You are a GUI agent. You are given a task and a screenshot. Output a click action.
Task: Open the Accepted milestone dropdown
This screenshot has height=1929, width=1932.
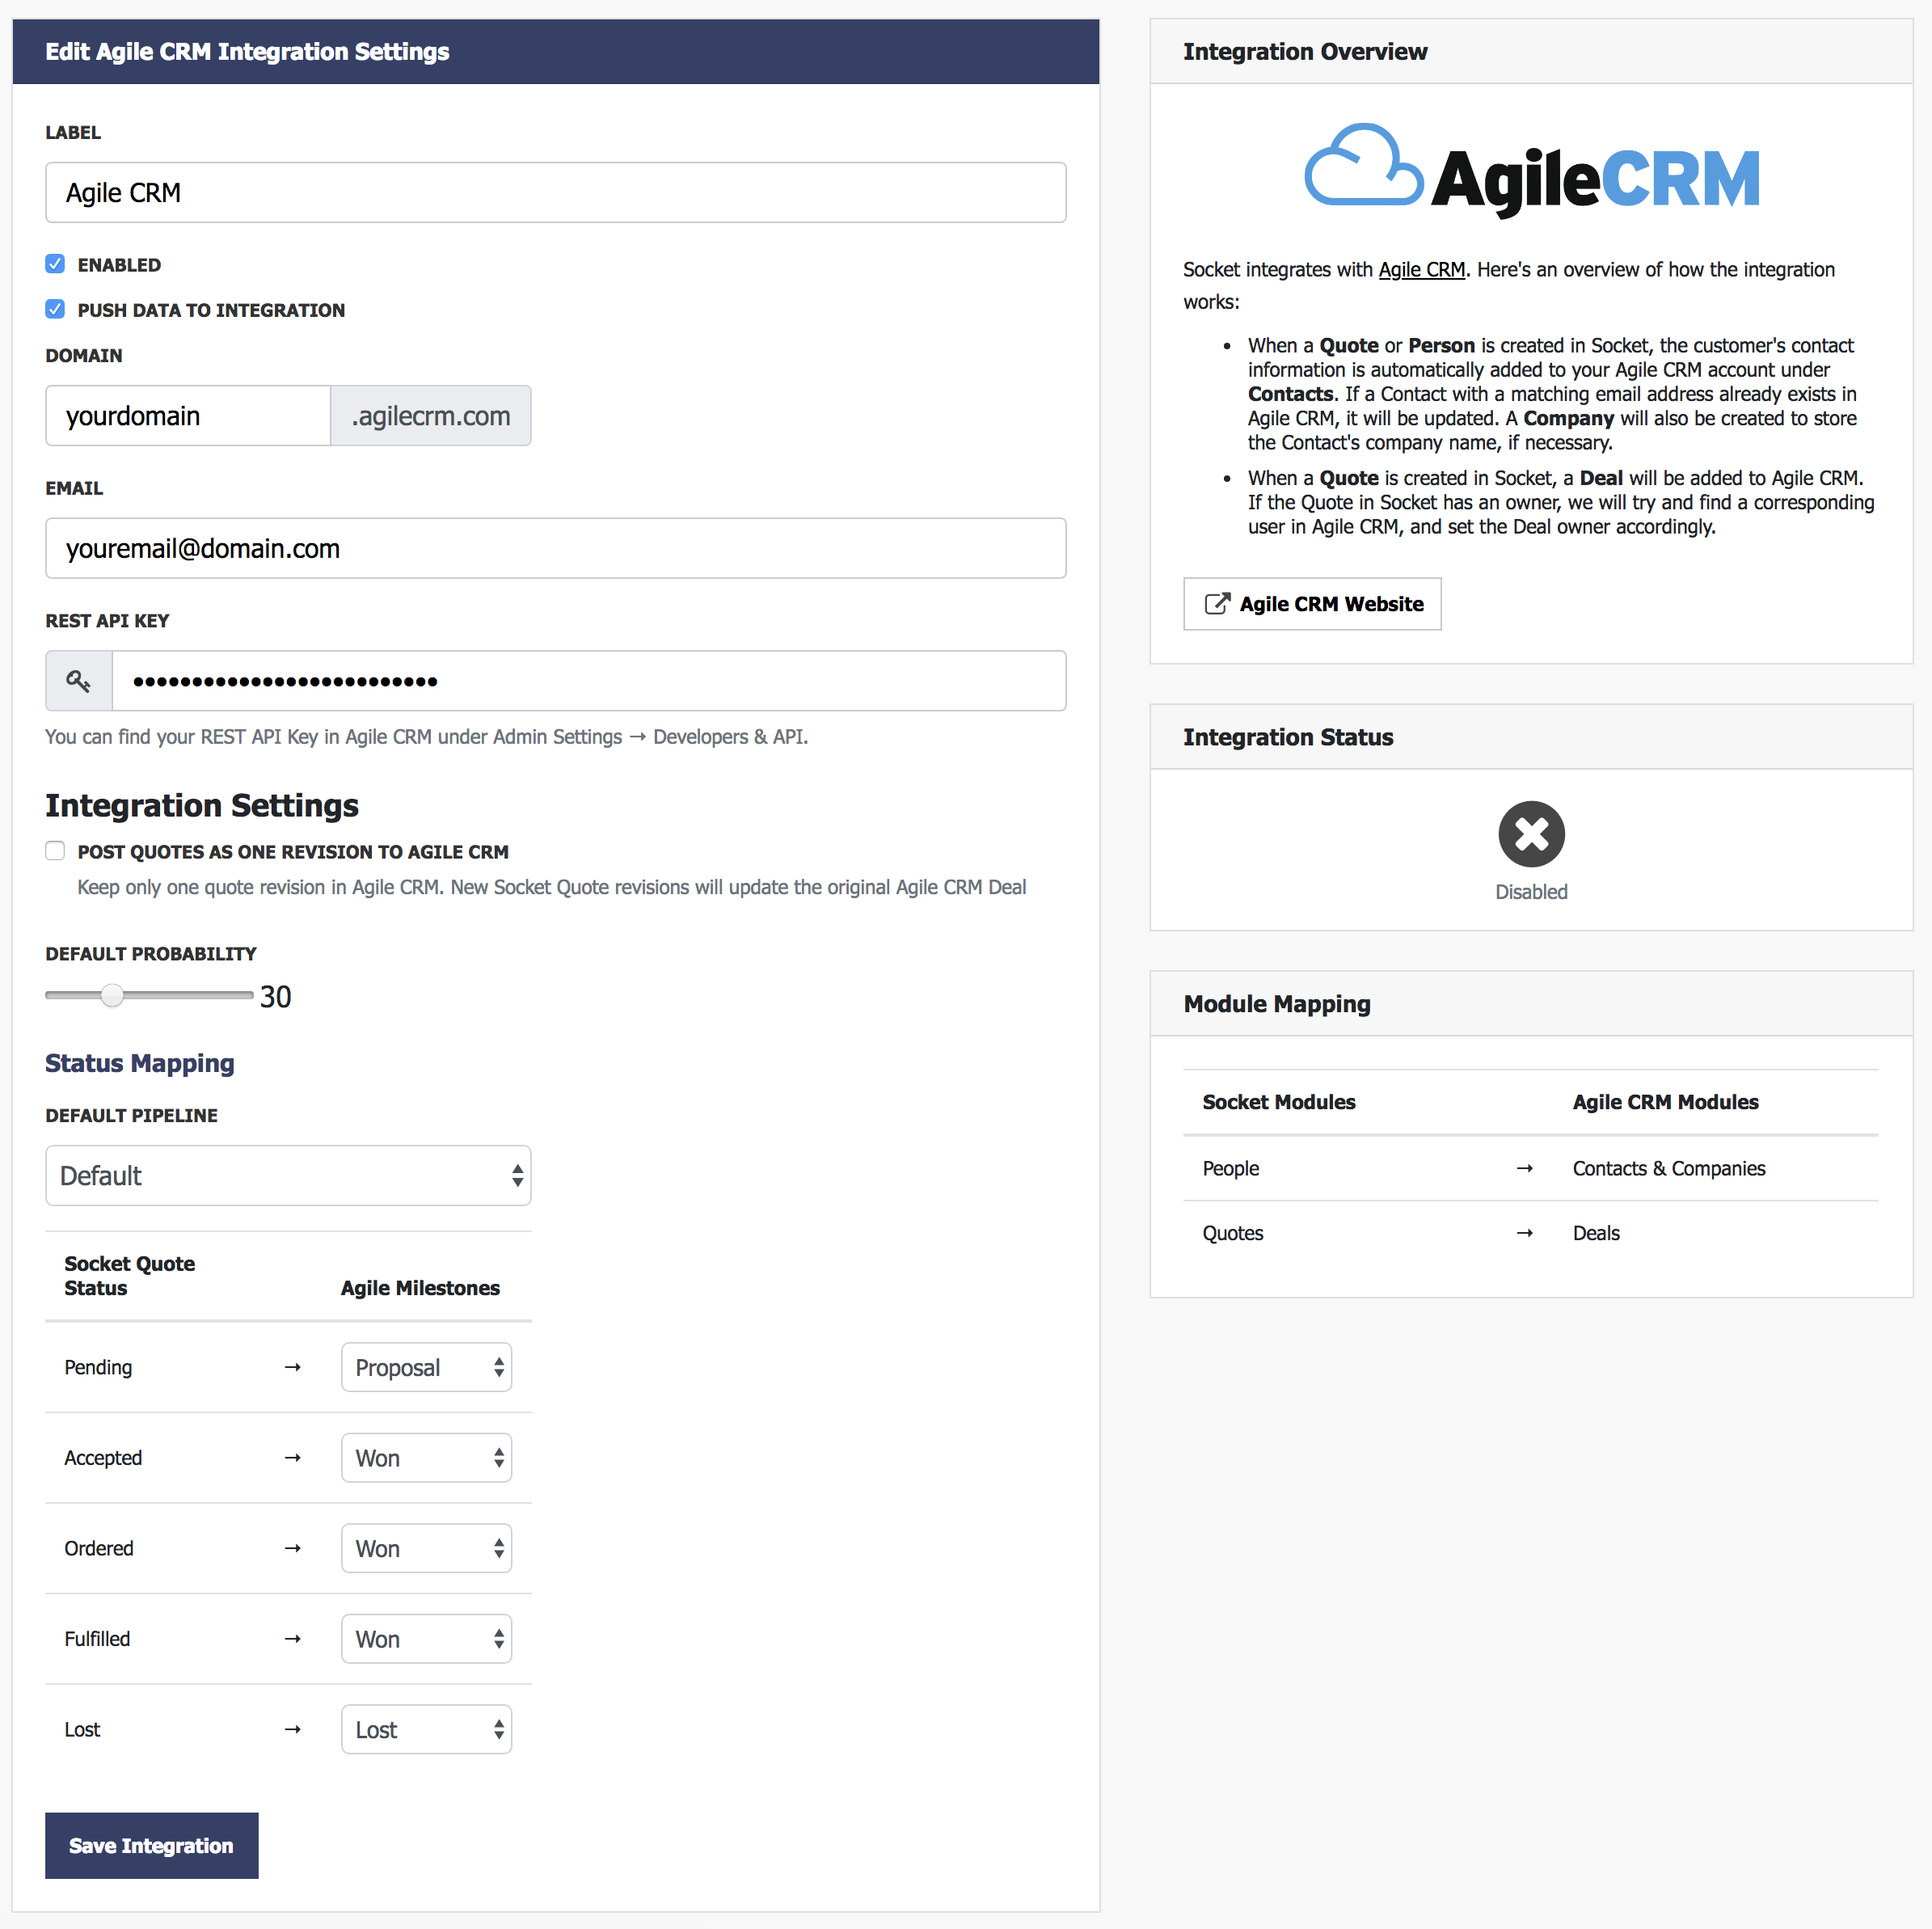[x=427, y=1458]
